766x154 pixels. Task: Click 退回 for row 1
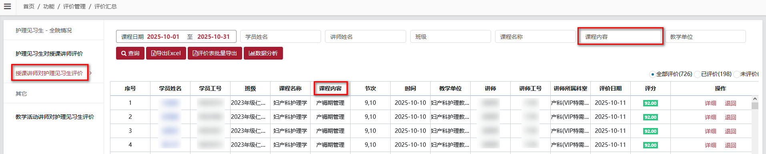pyautogui.click(x=730, y=103)
